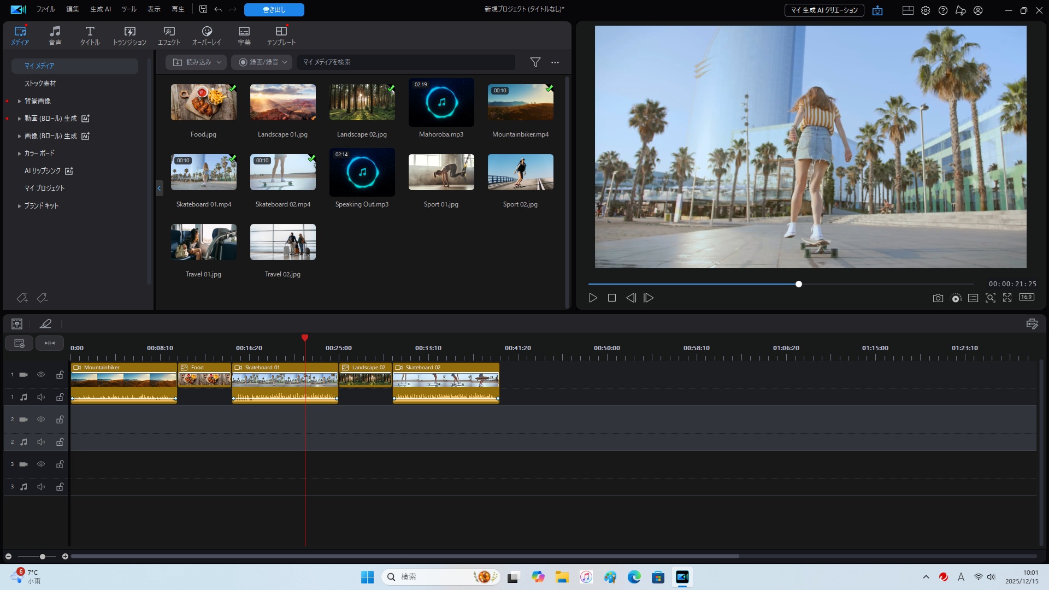The height and width of the screenshot is (590, 1049).
Task: Toggle lock on video track 2
Action: click(60, 420)
